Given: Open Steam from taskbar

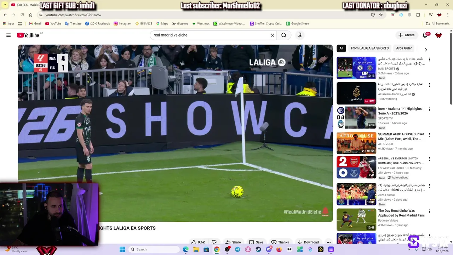Looking at the screenshot, I should 258,249.
